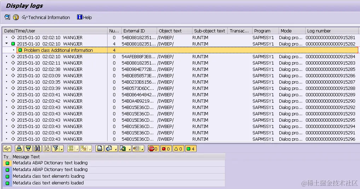Click the Choose Layout grid icon
Screen dimensions: 360x189
(x=136, y=149)
